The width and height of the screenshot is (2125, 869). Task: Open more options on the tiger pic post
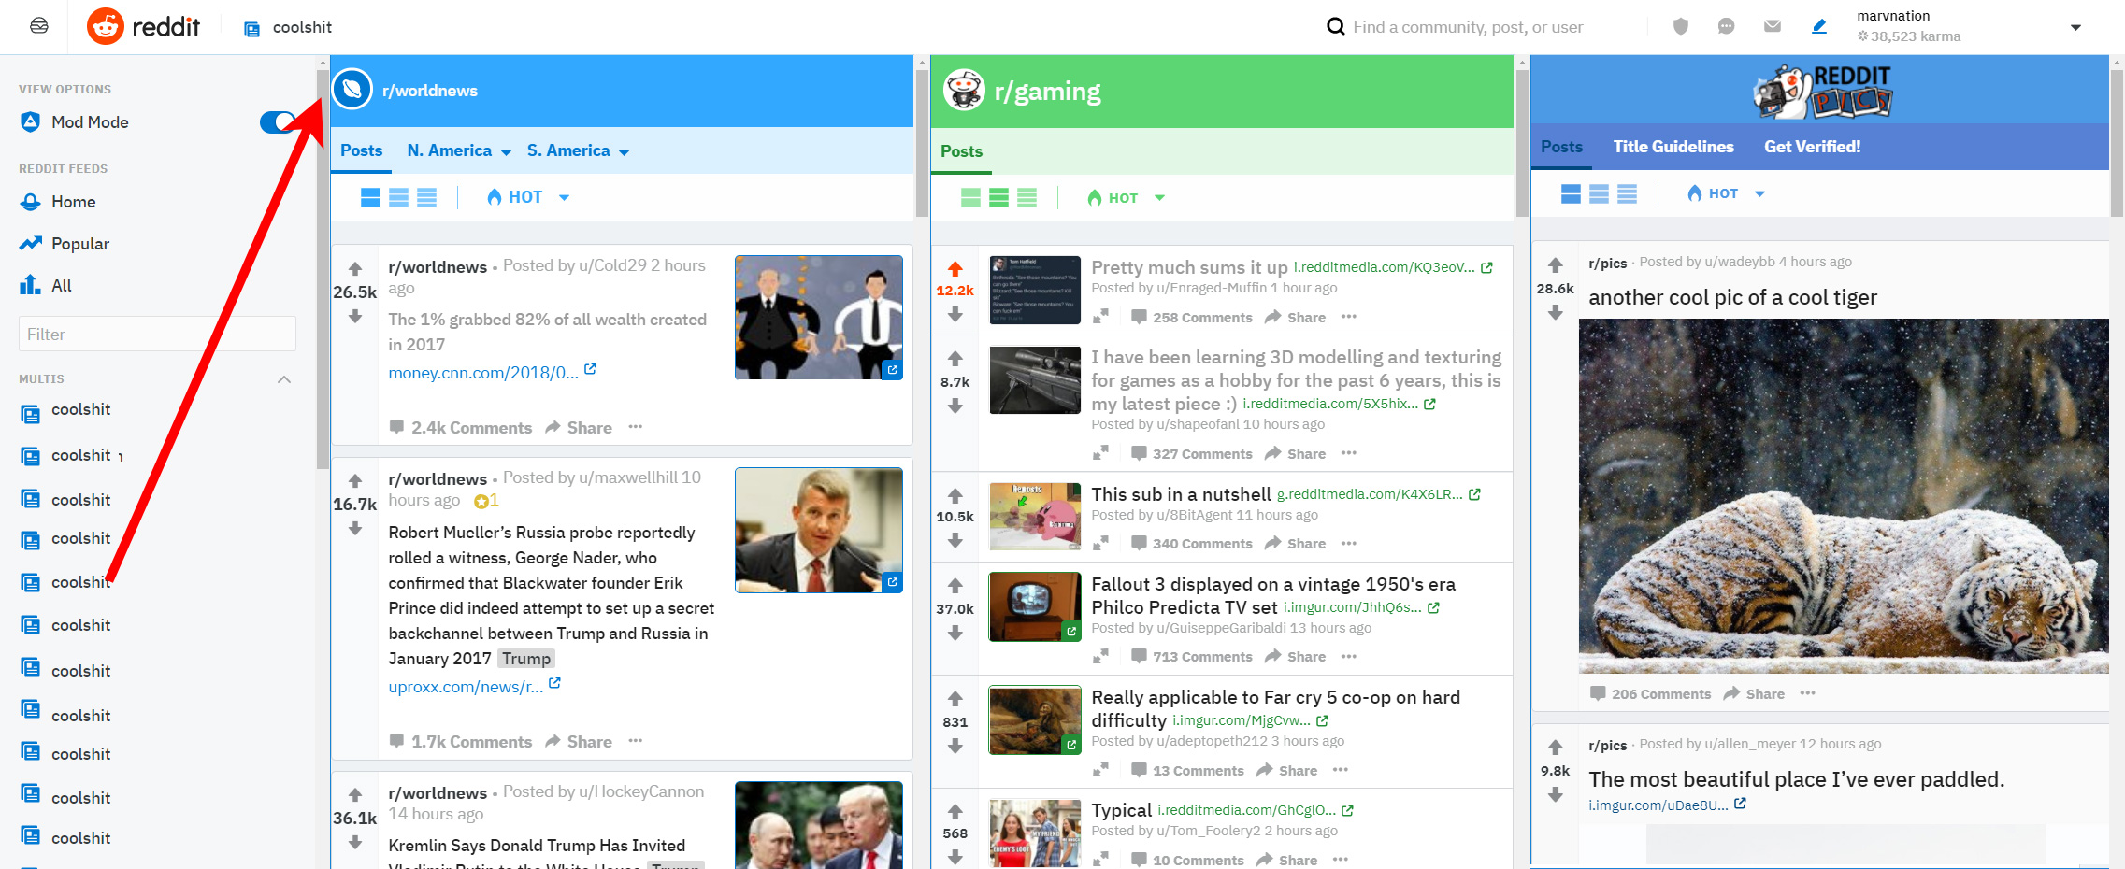coord(1807,693)
